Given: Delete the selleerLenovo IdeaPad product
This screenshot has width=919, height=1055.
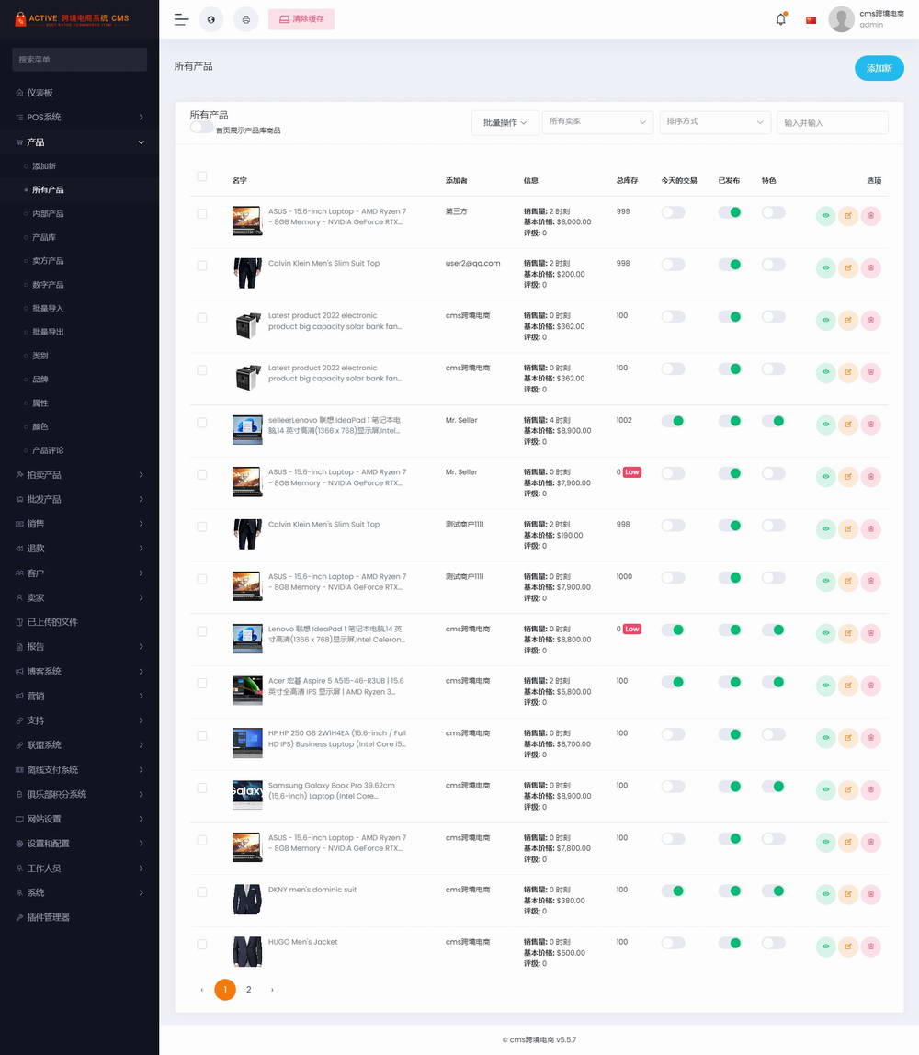Looking at the screenshot, I should 871,425.
